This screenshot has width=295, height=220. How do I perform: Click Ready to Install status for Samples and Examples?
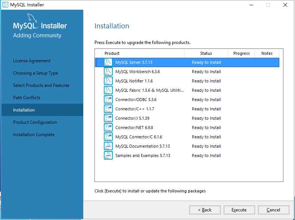point(206,155)
